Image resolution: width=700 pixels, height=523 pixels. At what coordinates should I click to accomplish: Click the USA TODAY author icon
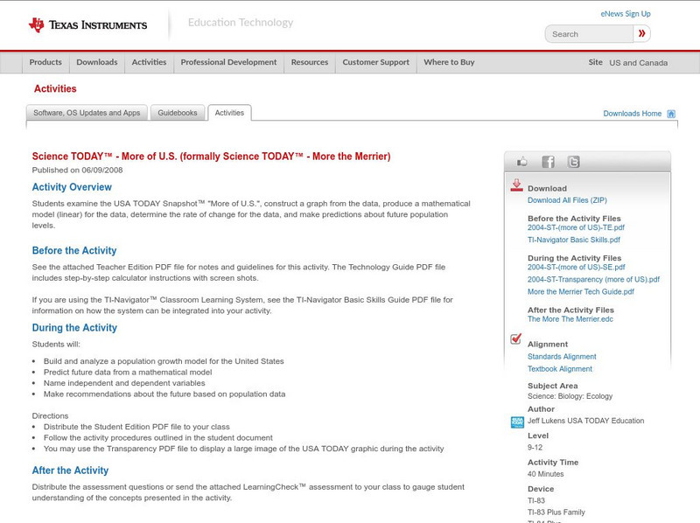click(x=517, y=422)
